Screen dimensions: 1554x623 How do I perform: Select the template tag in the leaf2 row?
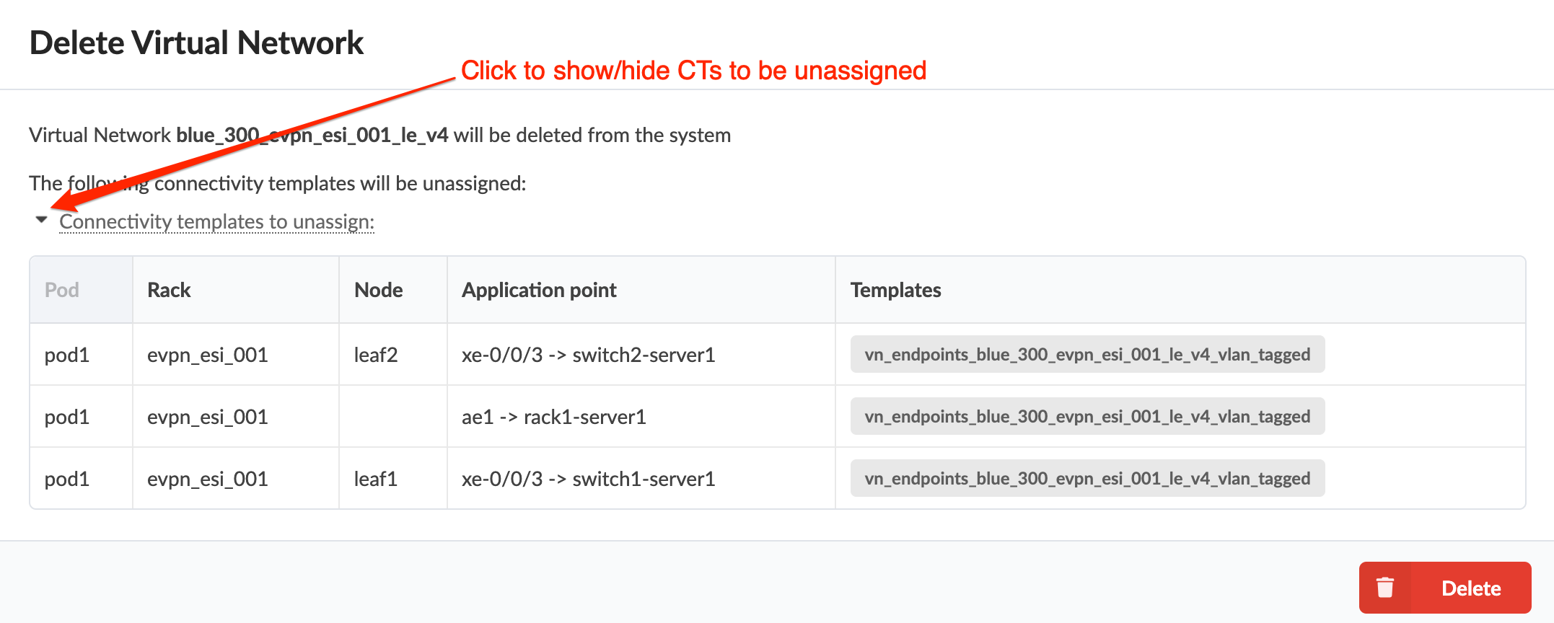pos(1087,354)
